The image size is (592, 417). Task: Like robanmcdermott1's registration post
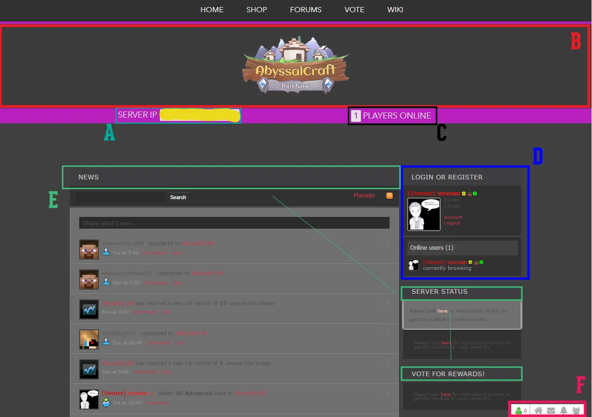coord(177,283)
